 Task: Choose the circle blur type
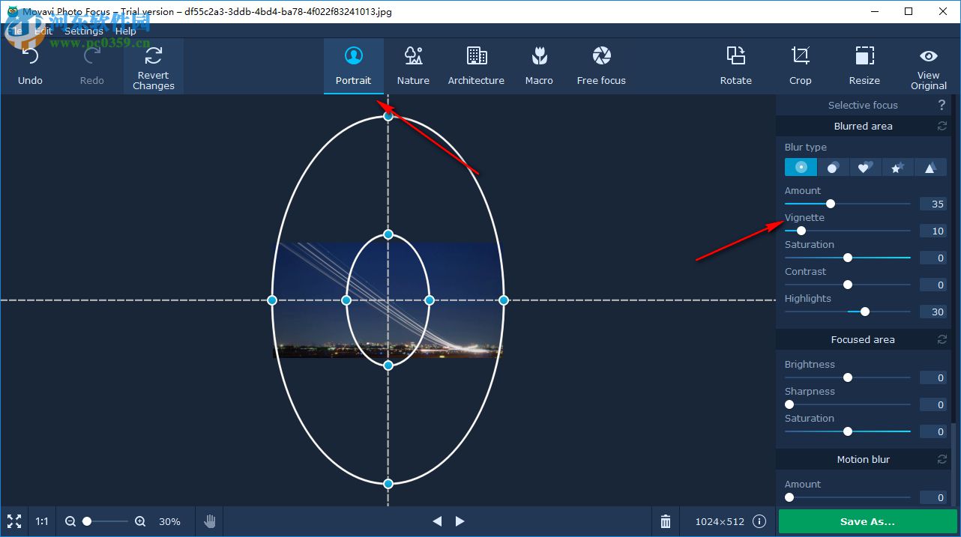pos(801,167)
